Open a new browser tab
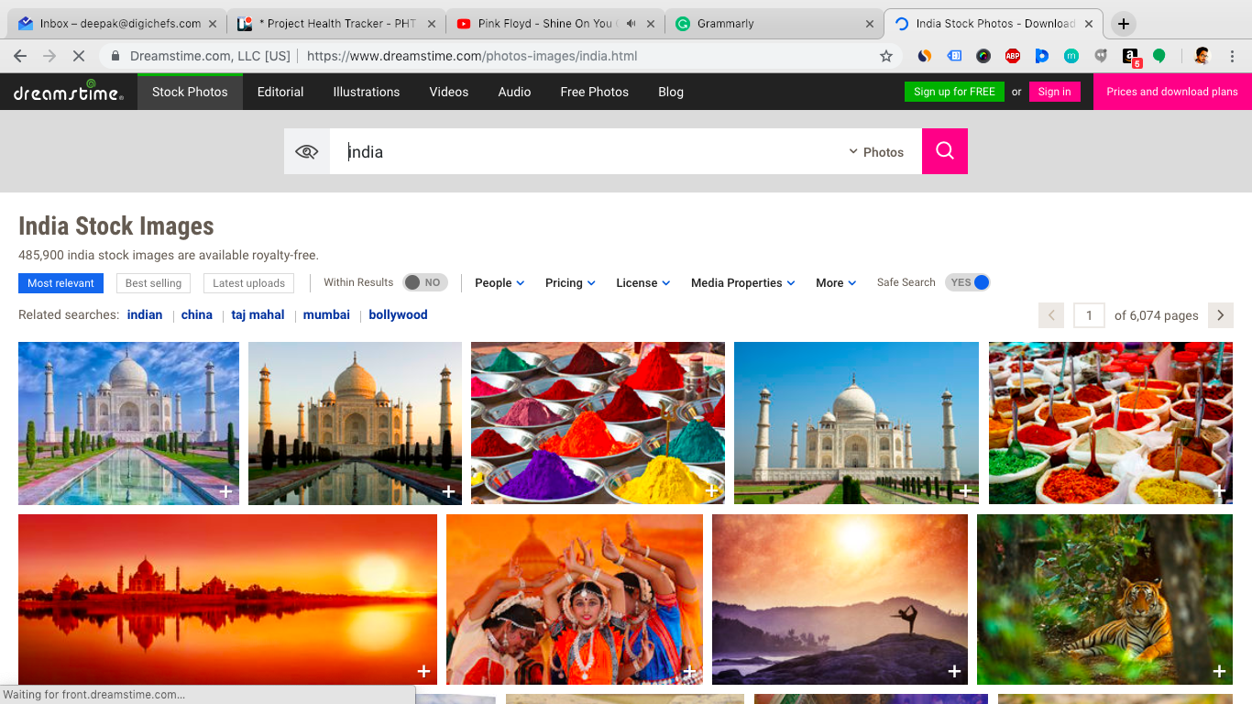Viewport: 1252px width, 704px height. pos(1124,24)
